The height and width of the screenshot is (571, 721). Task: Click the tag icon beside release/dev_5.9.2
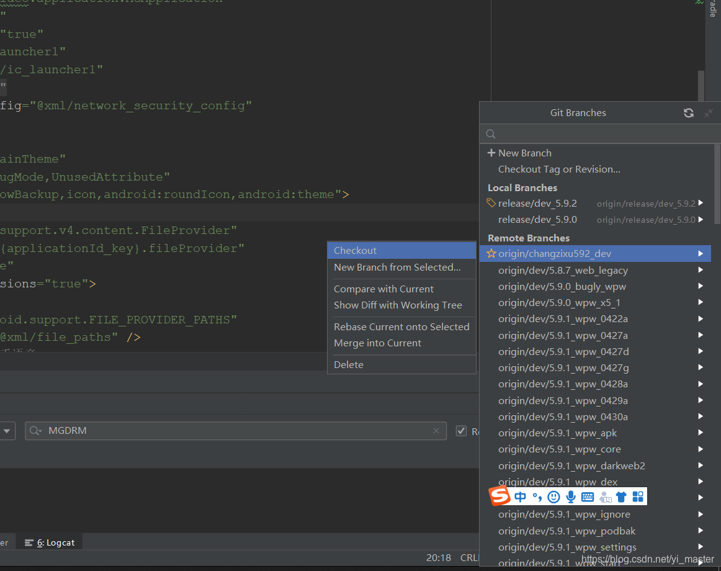click(x=491, y=203)
